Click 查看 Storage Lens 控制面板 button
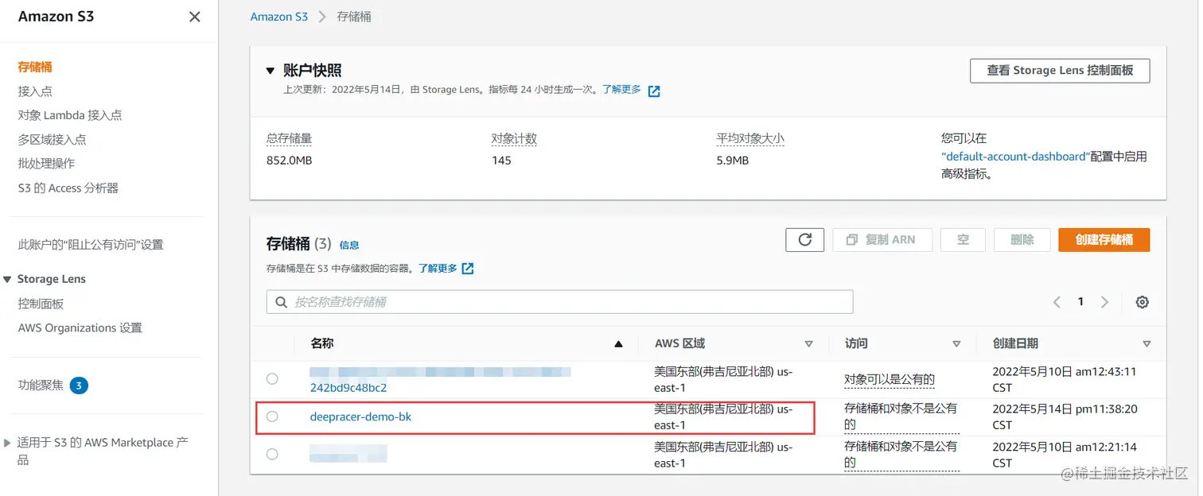Image resolution: width=1203 pixels, height=496 pixels. 1060,70
